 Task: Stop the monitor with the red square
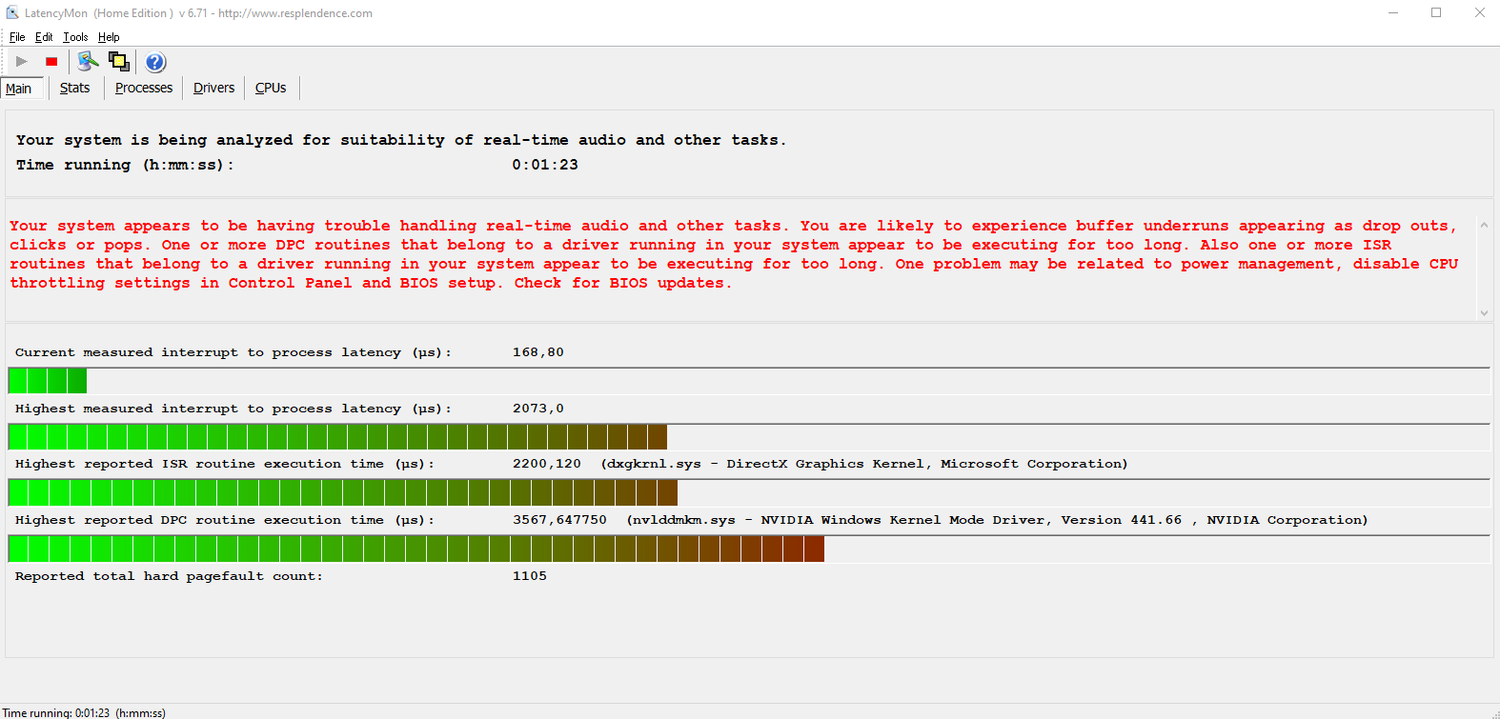tap(51, 62)
